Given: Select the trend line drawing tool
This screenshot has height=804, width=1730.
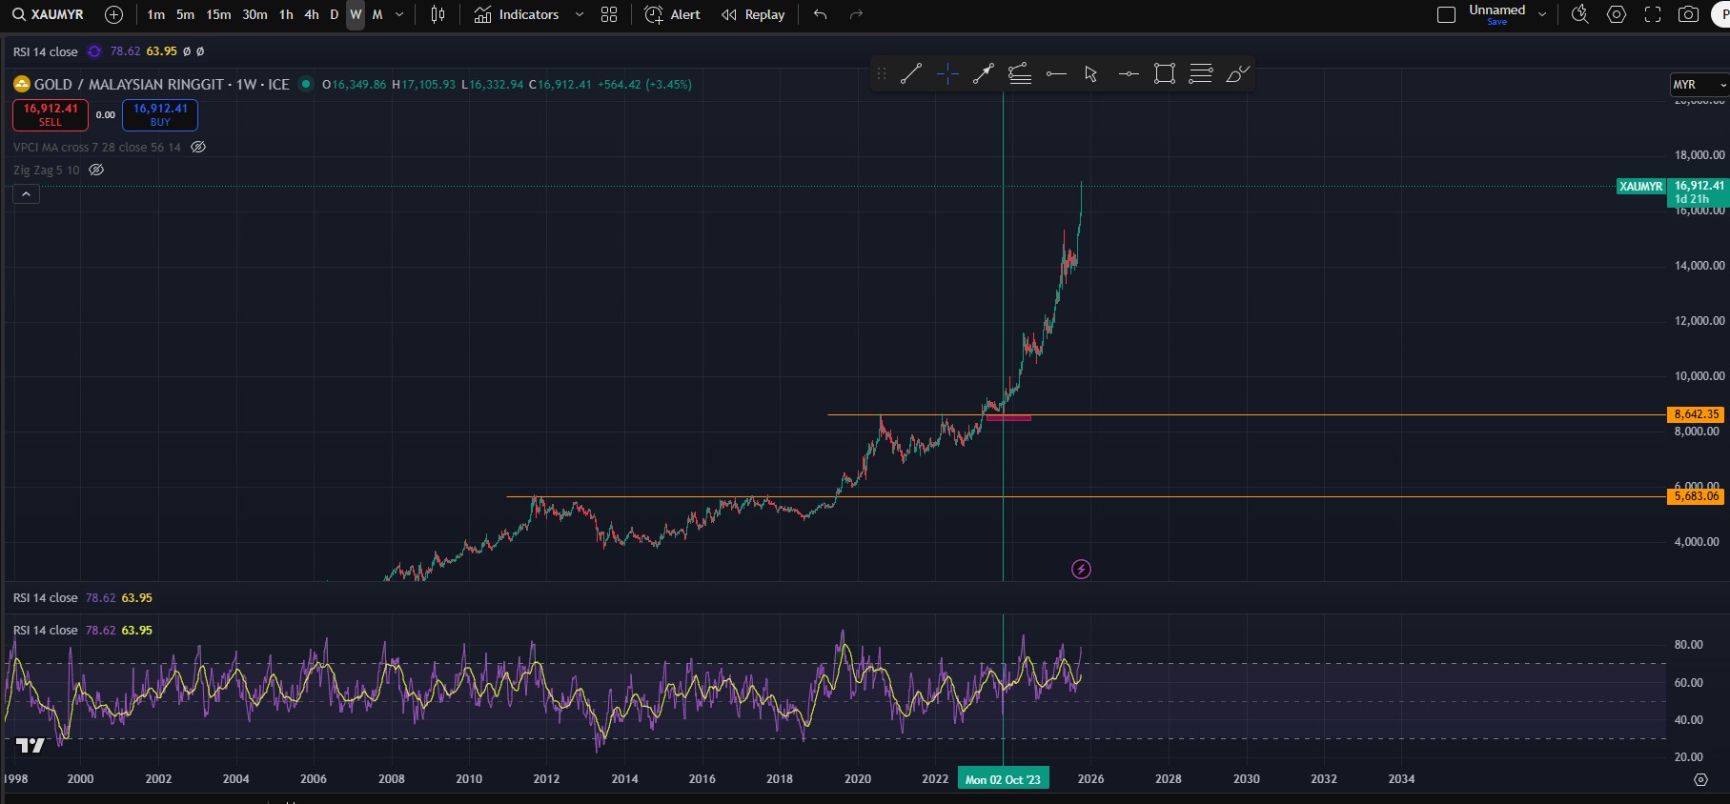Looking at the screenshot, I should point(911,73).
